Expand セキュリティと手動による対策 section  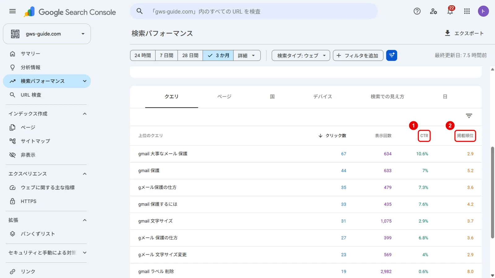click(84, 253)
